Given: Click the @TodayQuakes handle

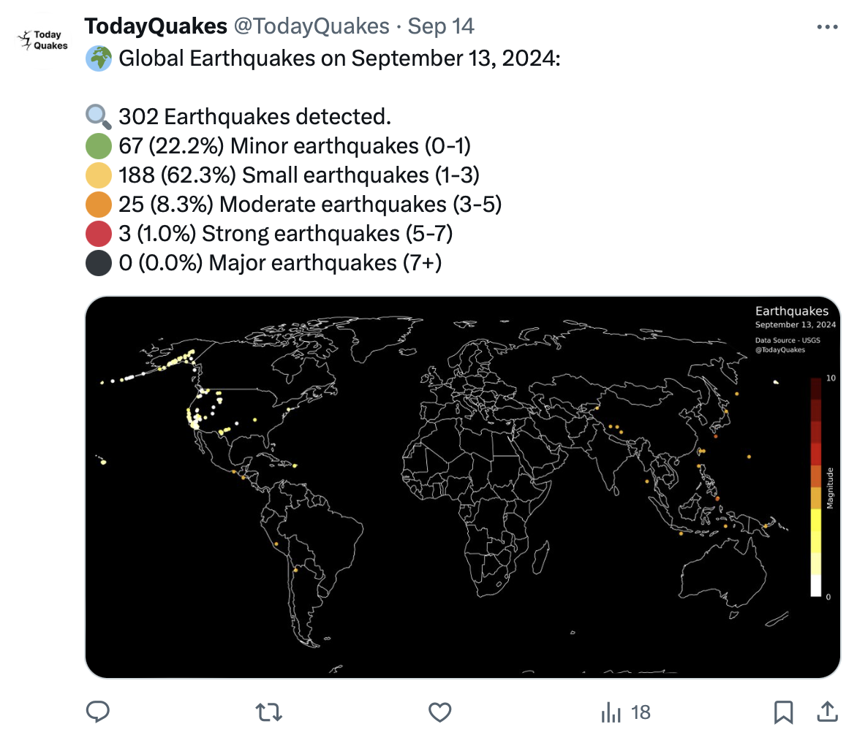Looking at the screenshot, I should [311, 26].
